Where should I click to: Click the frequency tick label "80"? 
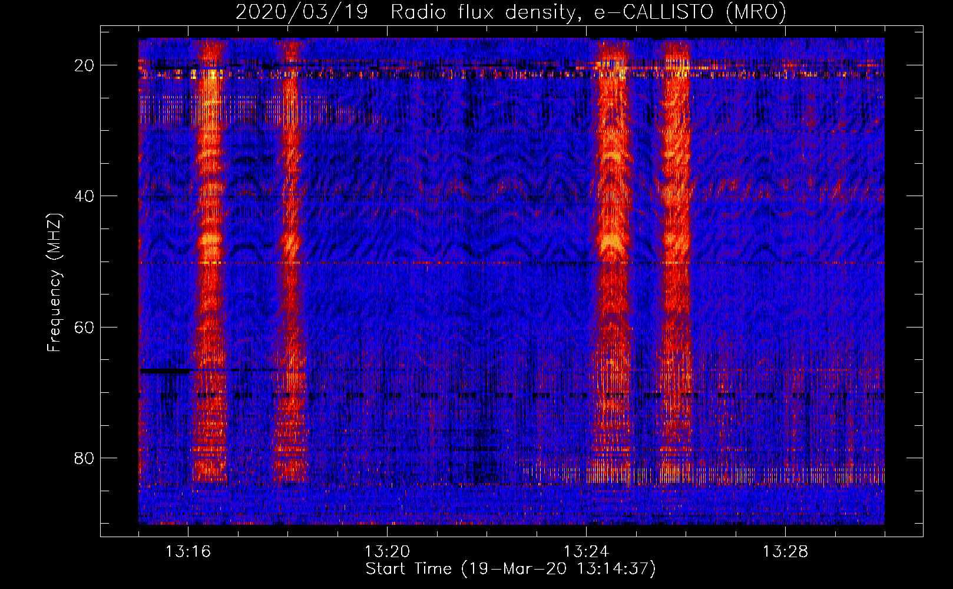click(x=85, y=458)
